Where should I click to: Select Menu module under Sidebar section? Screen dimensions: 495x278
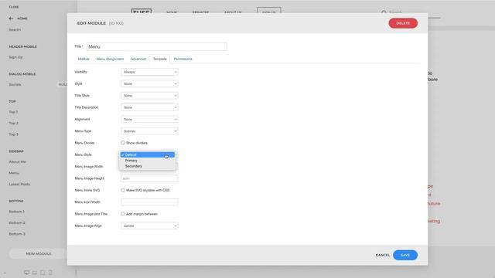(x=14, y=173)
